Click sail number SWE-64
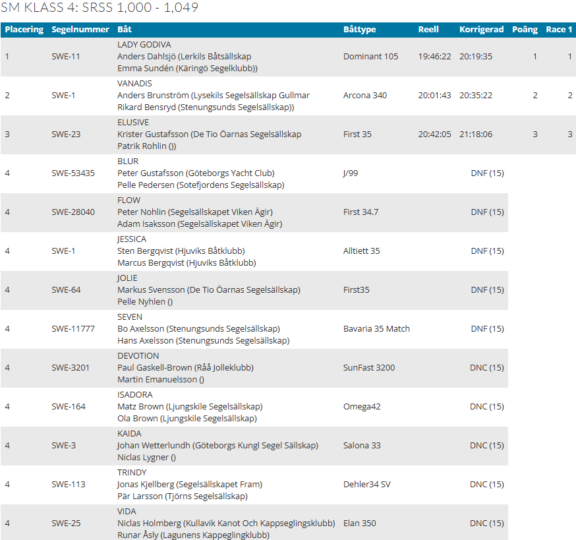The height and width of the screenshot is (540, 576). coord(66,290)
